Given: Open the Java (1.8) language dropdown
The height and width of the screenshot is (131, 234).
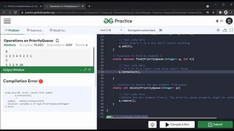Looking at the screenshot, I should point(111,30).
